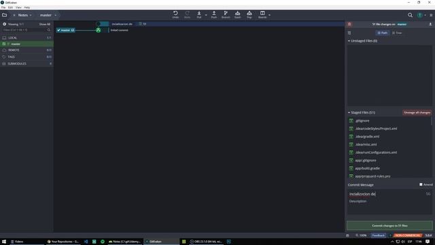
Task: Click the search magnifier icon in toolbar
Action: [x=410, y=15]
